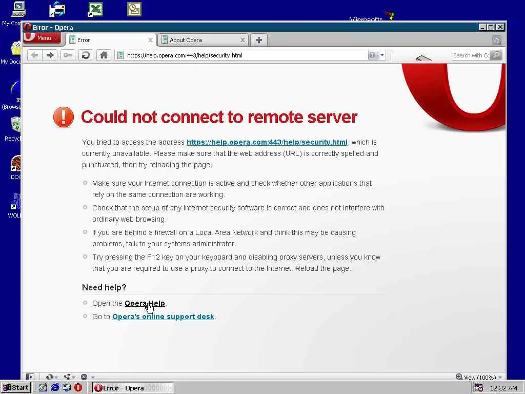Launch the Show Desktop quick launch icon
The height and width of the screenshot is (394, 525).
pyautogui.click(x=43, y=388)
